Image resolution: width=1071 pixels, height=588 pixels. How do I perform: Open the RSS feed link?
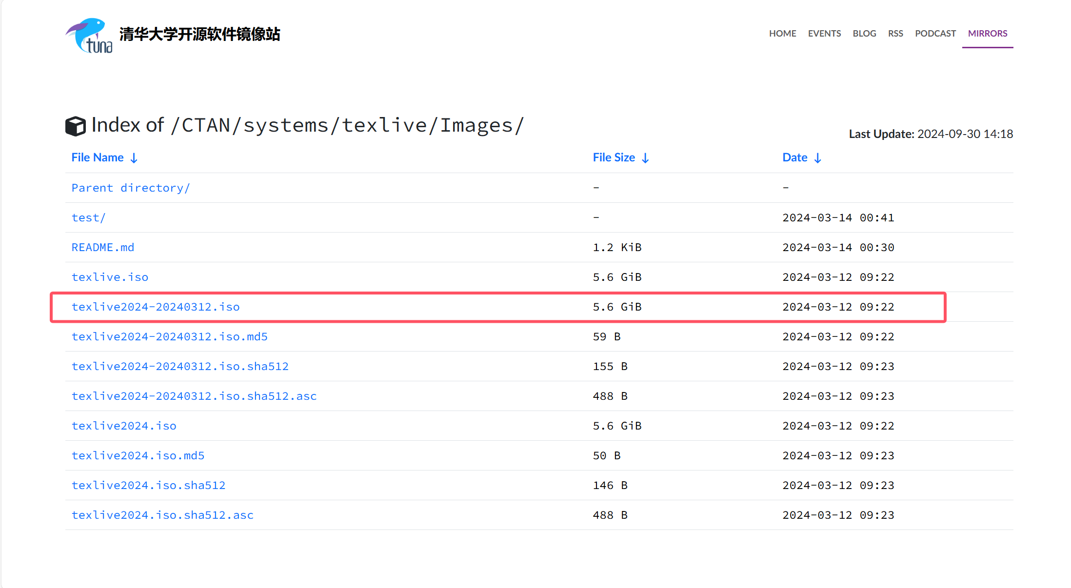[895, 33]
